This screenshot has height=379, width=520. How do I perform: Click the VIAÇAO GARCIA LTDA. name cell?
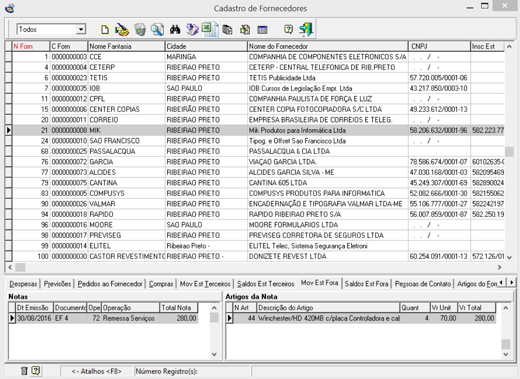[x=328, y=162]
